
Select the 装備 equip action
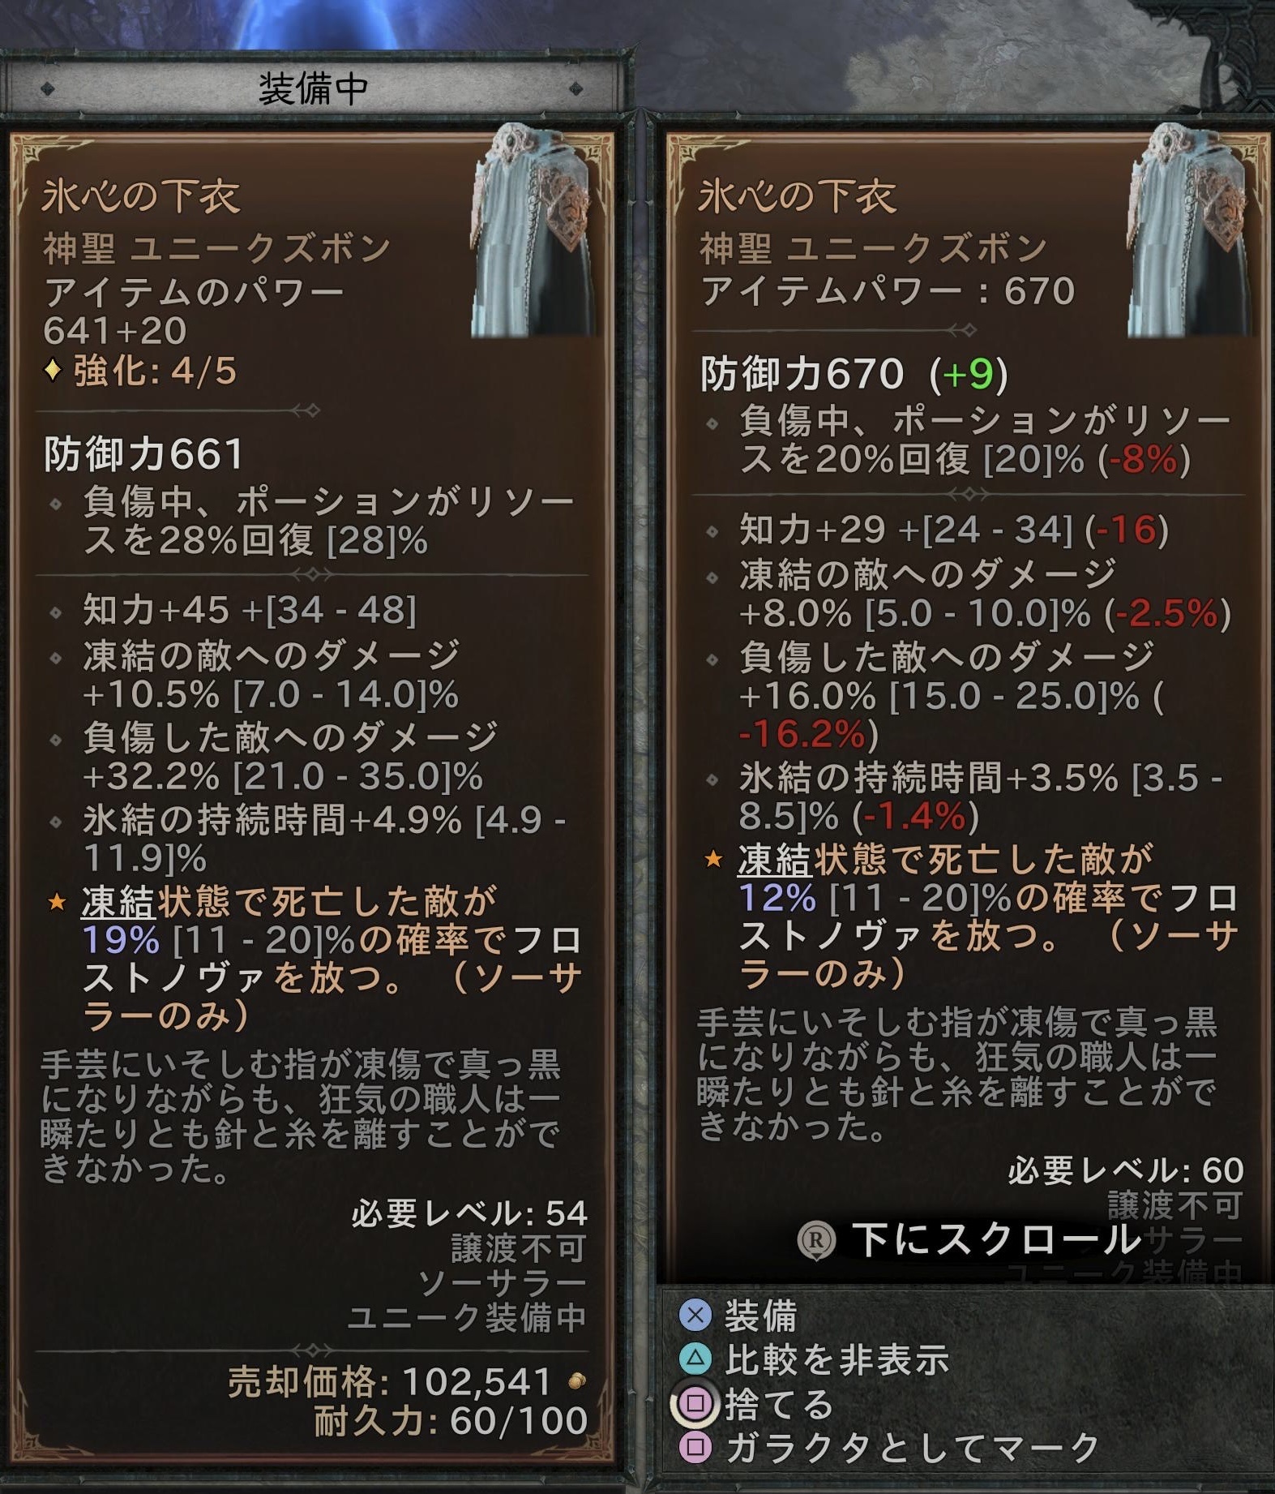tap(760, 1315)
